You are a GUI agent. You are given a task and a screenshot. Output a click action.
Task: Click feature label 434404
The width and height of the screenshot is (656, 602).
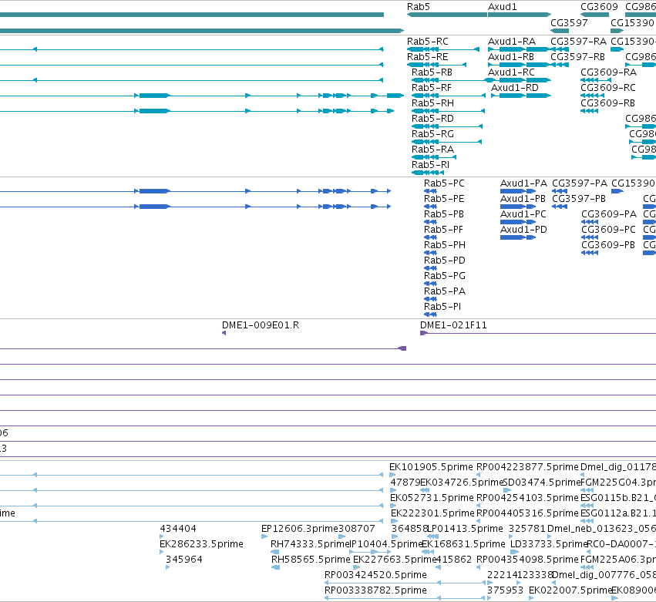[178, 529]
